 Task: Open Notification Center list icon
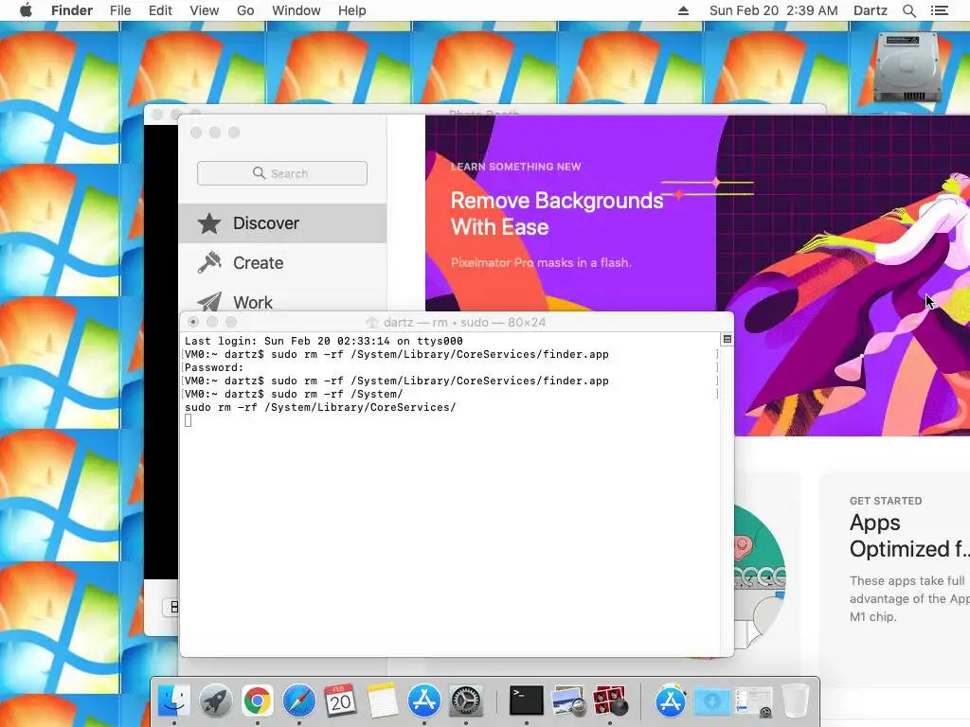pos(939,10)
